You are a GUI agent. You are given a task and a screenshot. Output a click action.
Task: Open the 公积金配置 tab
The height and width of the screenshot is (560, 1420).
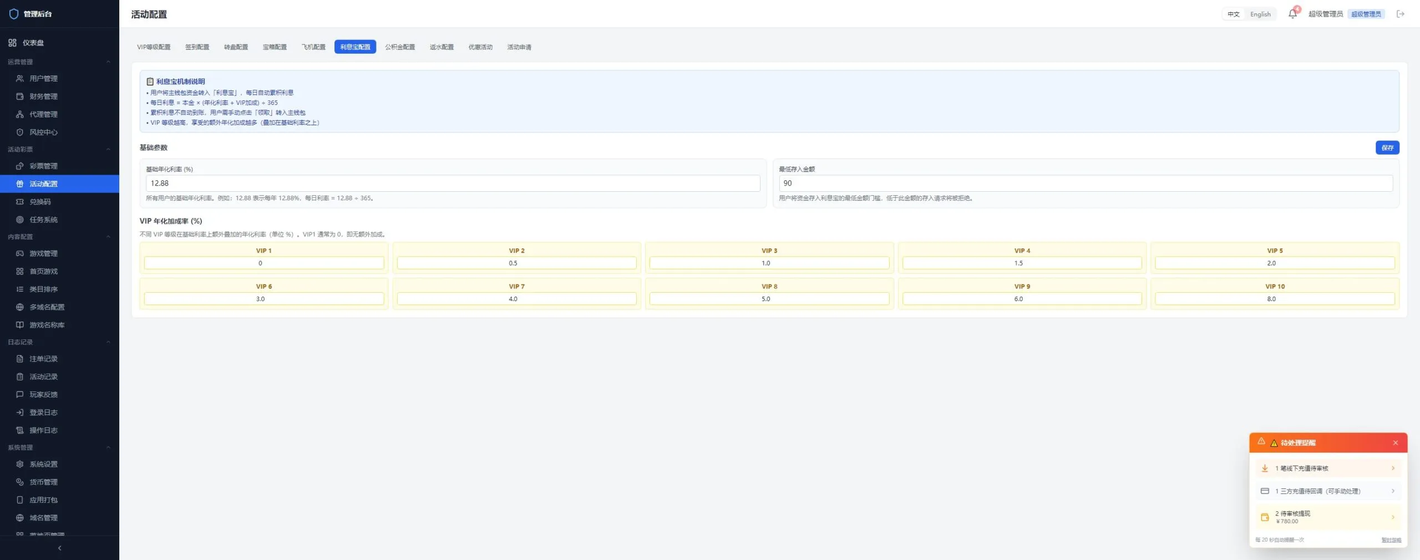tap(400, 47)
